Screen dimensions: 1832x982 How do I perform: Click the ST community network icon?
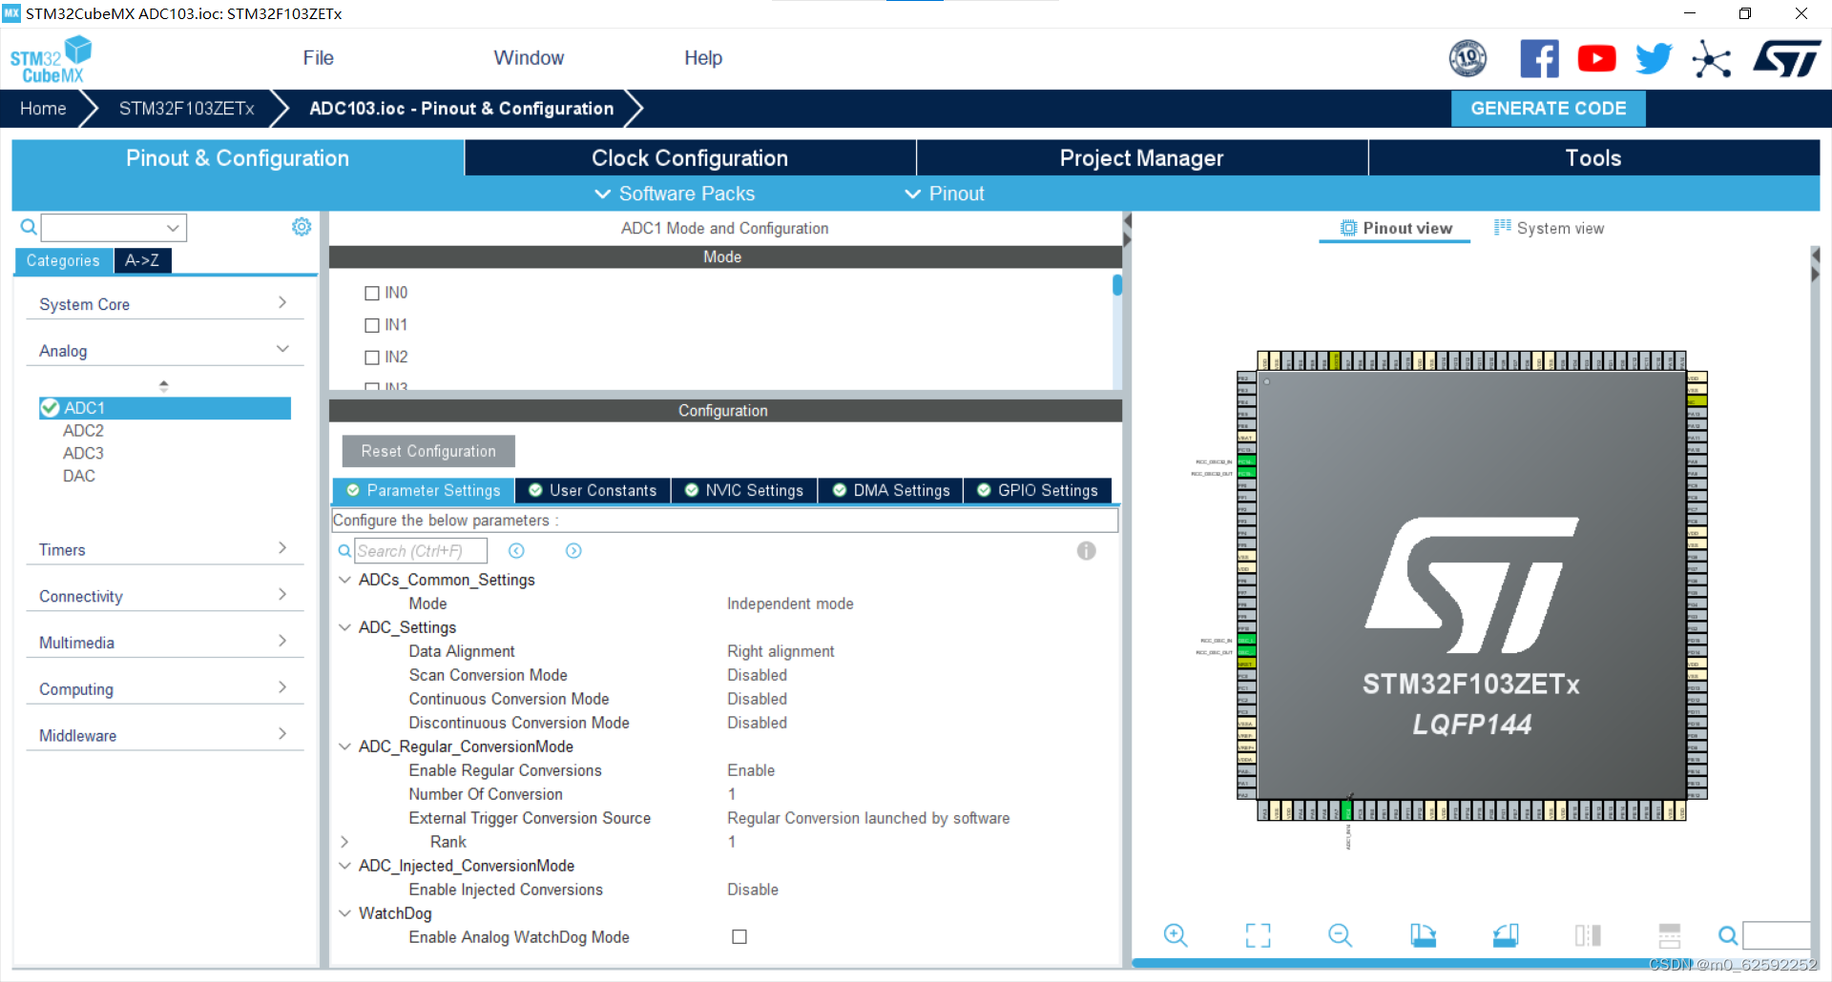click(1711, 59)
